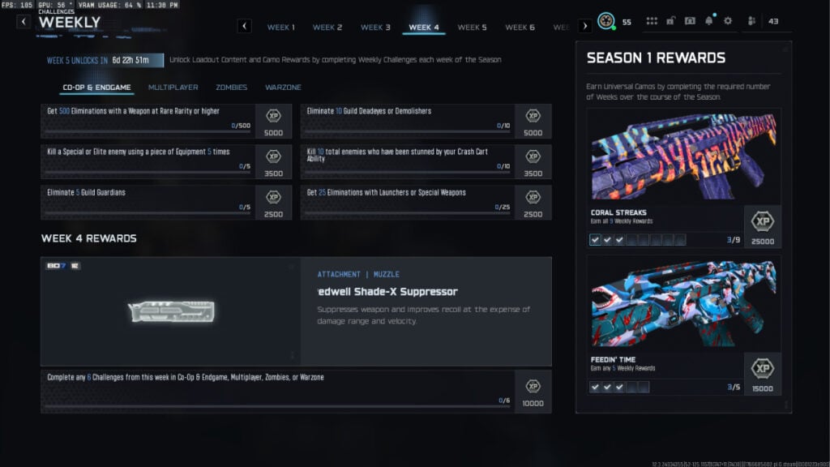This screenshot has height=467, width=830.
Task: Click the unlocked padlock icon
Action: click(x=671, y=22)
